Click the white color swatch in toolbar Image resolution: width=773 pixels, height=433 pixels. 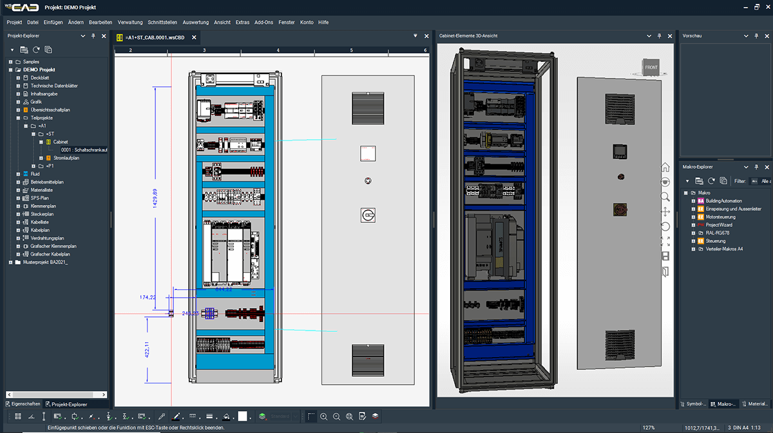point(243,417)
